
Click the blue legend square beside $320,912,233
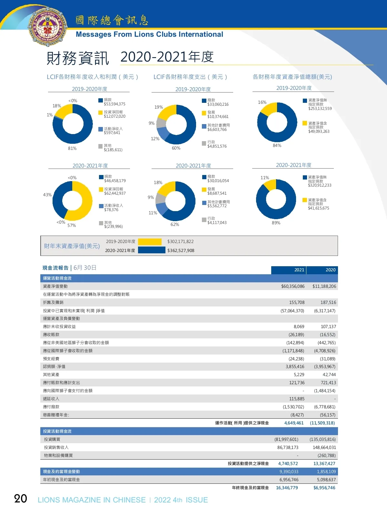pos(305,177)
